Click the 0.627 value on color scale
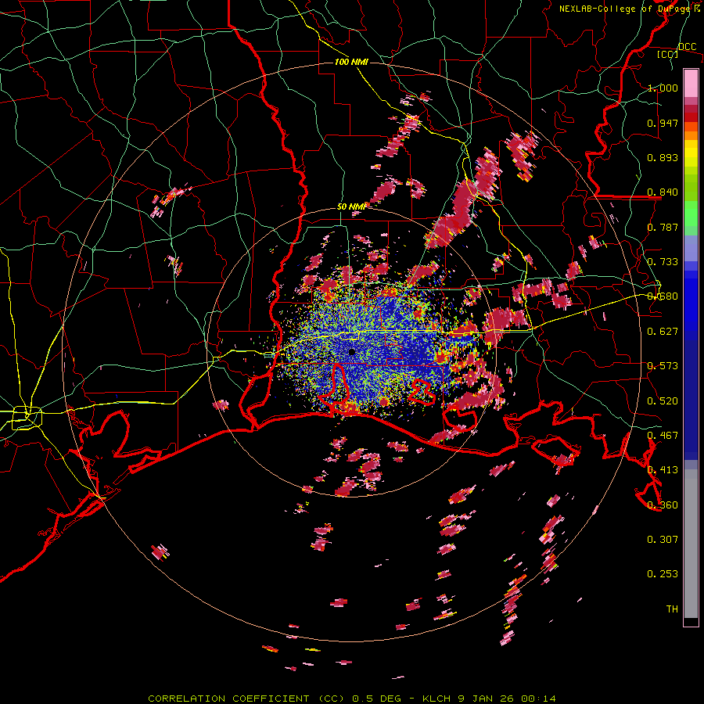Image resolution: width=704 pixels, height=704 pixels. [x=663, y=332]
